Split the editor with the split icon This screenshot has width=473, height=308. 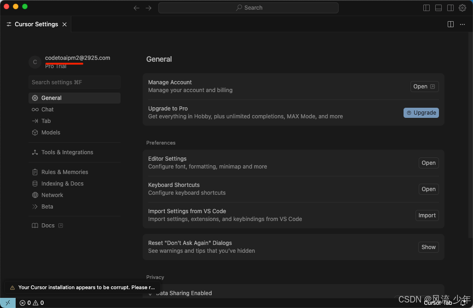coord(450,24)
